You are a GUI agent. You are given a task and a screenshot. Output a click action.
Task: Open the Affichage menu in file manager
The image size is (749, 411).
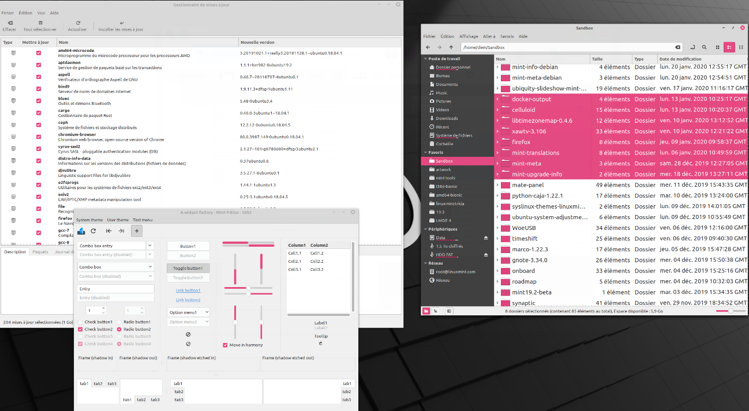pos(469,36)
